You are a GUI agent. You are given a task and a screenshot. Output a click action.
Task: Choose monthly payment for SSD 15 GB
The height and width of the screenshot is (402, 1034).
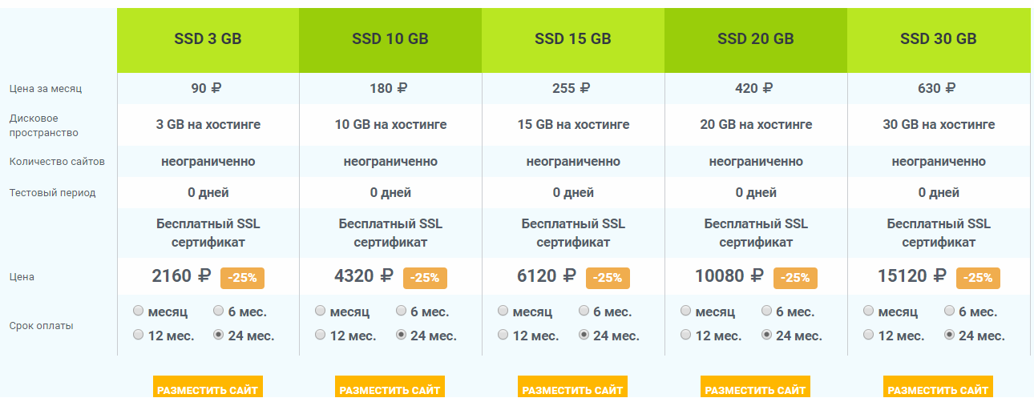(x=504, y=311)
